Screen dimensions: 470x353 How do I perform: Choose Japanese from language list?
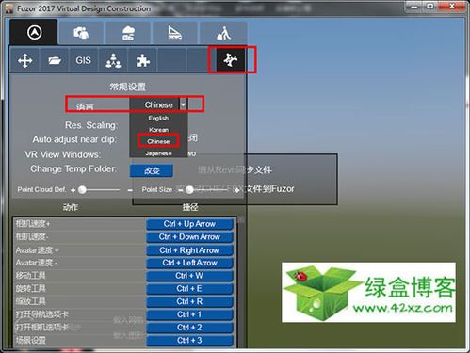pos(158,153)
